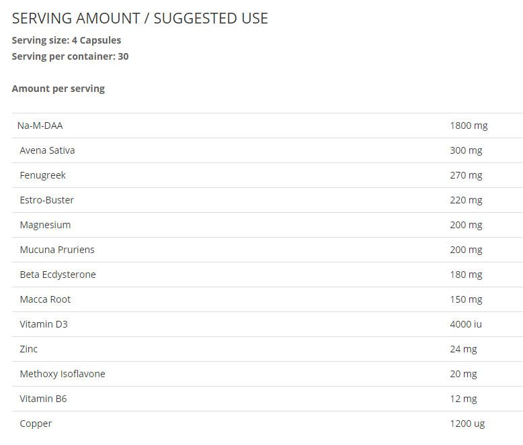The image size is (523, 445).
Task: Select the Avena Sativa ingredient name
Action: 47,150
